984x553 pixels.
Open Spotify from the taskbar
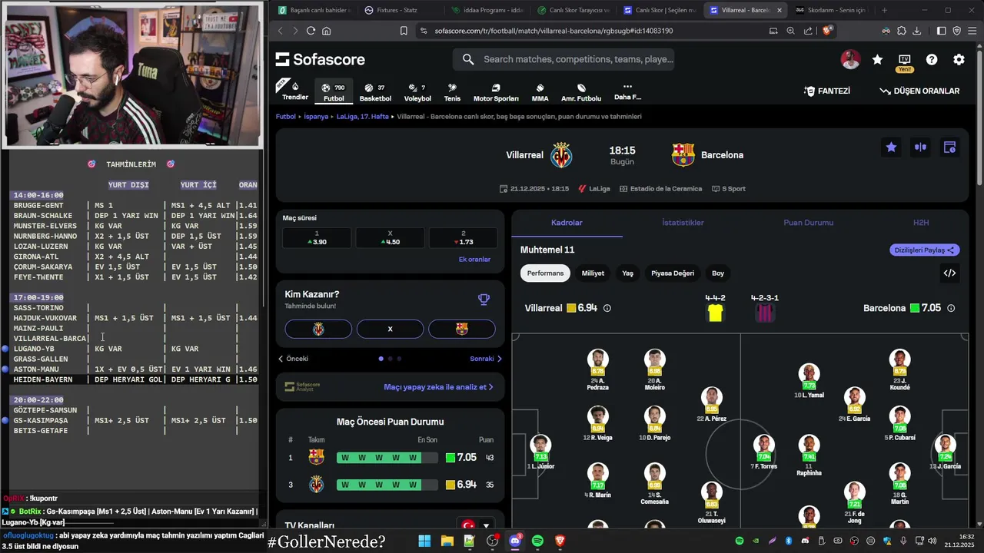coord(537,541)
